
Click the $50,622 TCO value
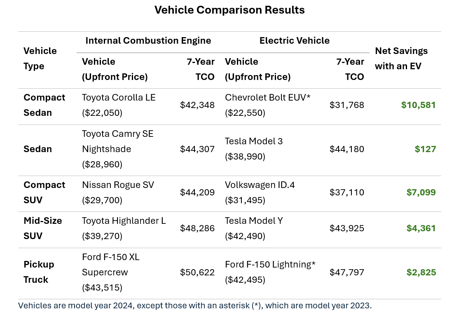click(x=197, y=272)
